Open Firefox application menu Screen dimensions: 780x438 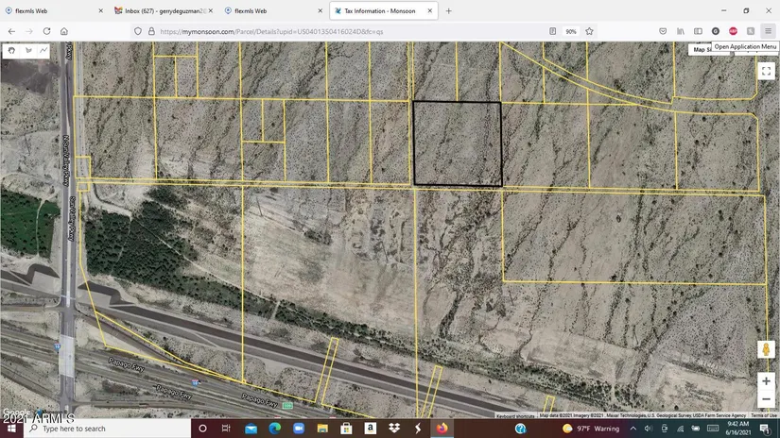pyautogui.click(x=768, y=31)
